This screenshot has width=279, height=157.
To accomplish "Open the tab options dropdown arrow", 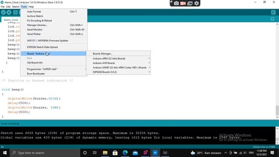I will 272,19.
